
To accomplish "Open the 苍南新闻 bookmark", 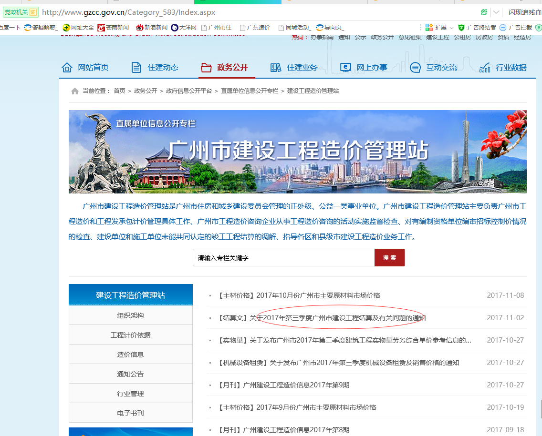I will (114, 28).
